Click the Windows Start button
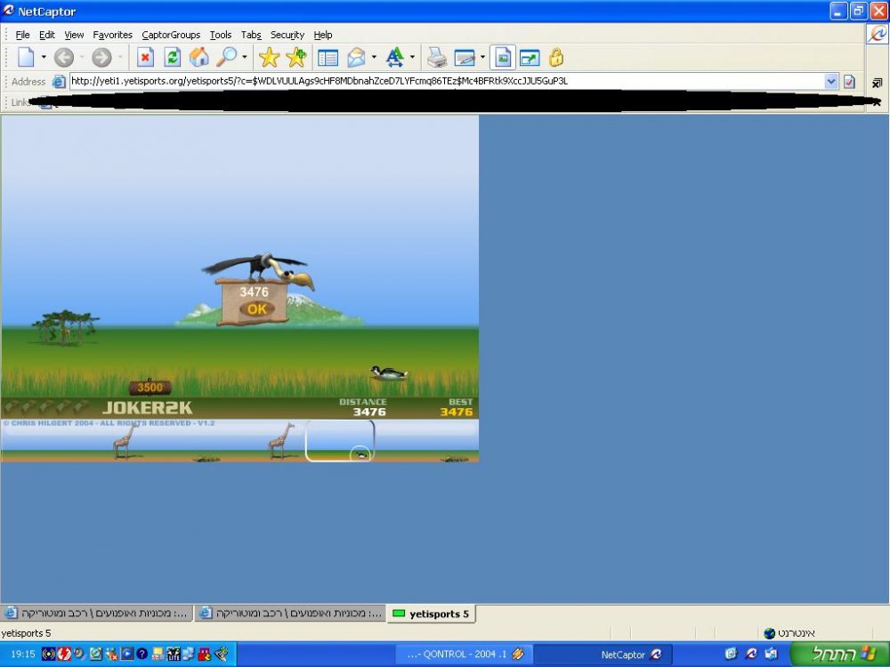This screenshot has width=890, height=667. (840, 654)
